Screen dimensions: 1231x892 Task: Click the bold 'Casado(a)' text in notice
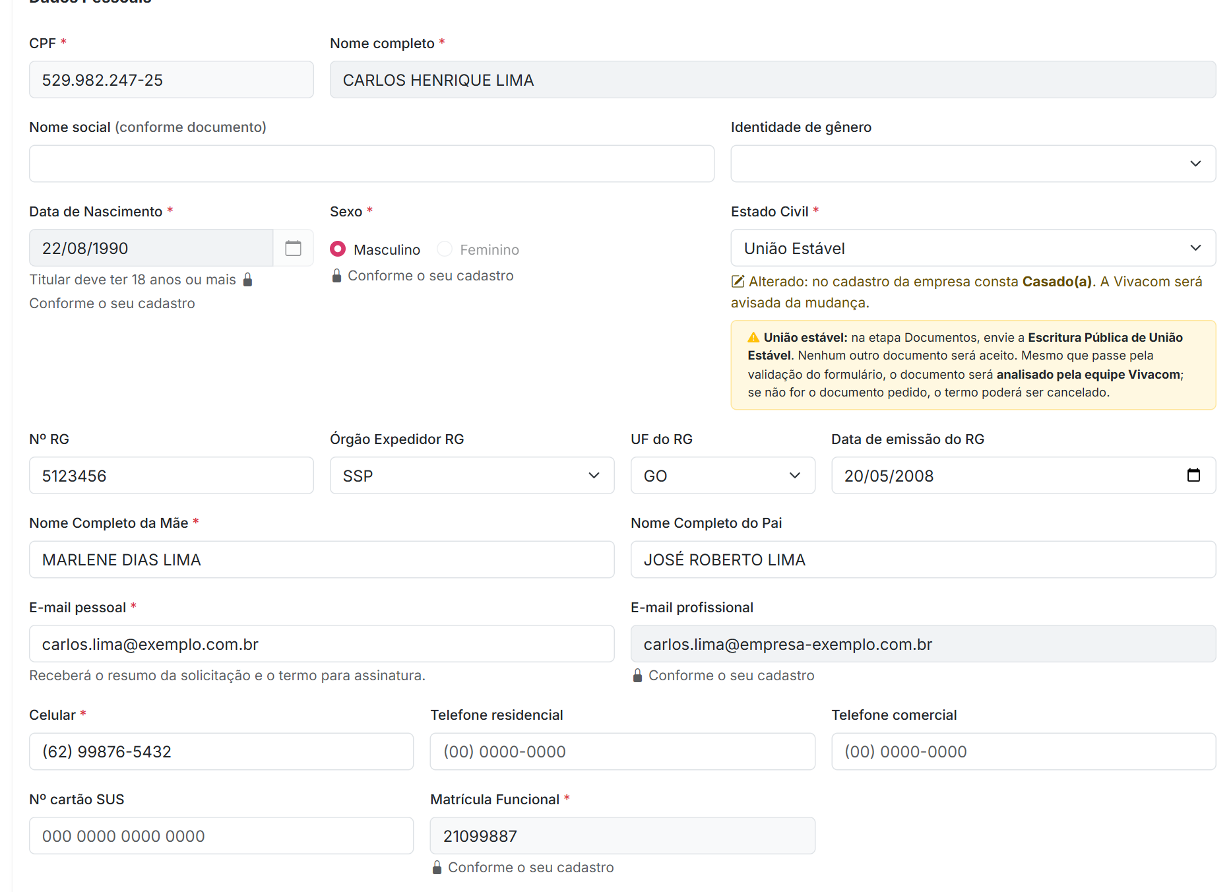tap(1057, 282)
